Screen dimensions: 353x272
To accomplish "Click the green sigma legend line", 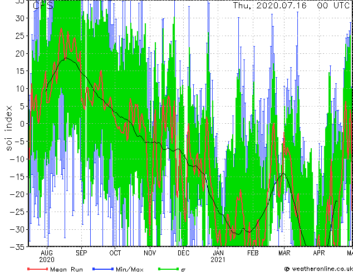I will coord(168,269).
